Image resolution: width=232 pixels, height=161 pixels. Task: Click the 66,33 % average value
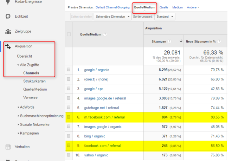[213, 52]
